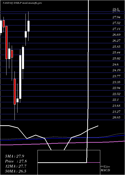The width and height of the screenshot is (125, 175).
Task: Click the '5MA : 27.9' readout
Action: pos(14,156)
